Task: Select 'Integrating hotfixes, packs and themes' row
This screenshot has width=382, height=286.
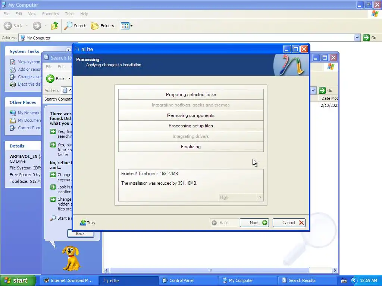Action: point(191,105)
